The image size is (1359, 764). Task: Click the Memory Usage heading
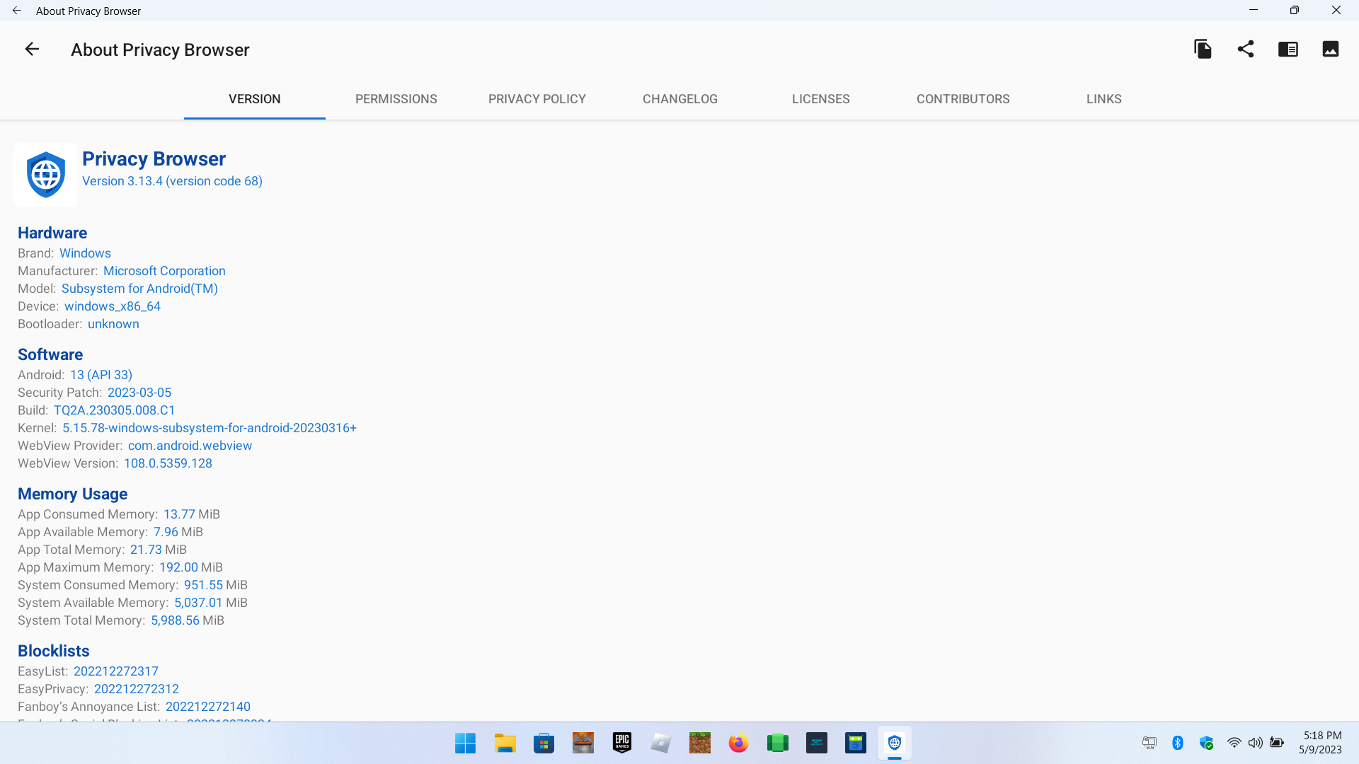tap(72, 494)
